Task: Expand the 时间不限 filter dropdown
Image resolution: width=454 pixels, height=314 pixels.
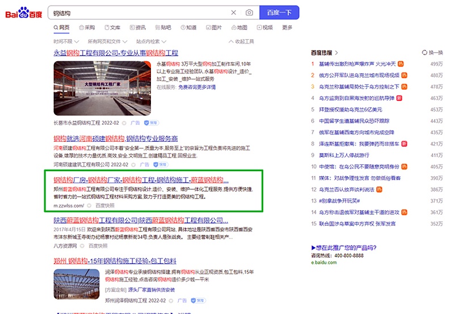Action: pyautogui.click(x=66, y=41)
